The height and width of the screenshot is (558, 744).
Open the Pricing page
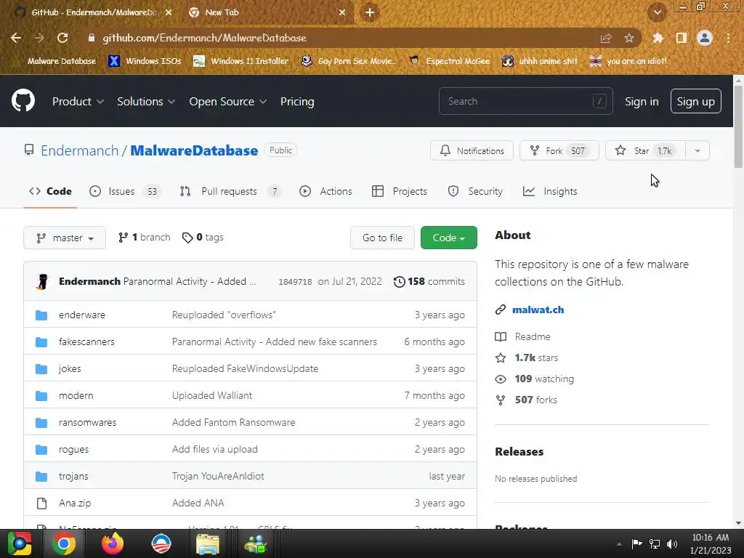[x=297, y=101]
